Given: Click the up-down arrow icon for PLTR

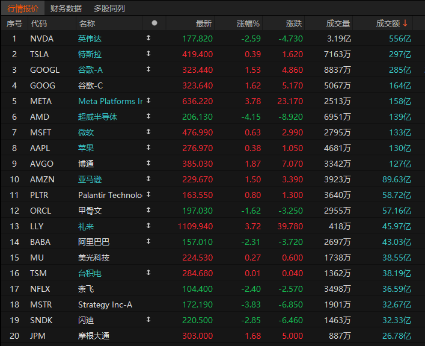Looking at the screenshot, I should [x=148, y=194].
